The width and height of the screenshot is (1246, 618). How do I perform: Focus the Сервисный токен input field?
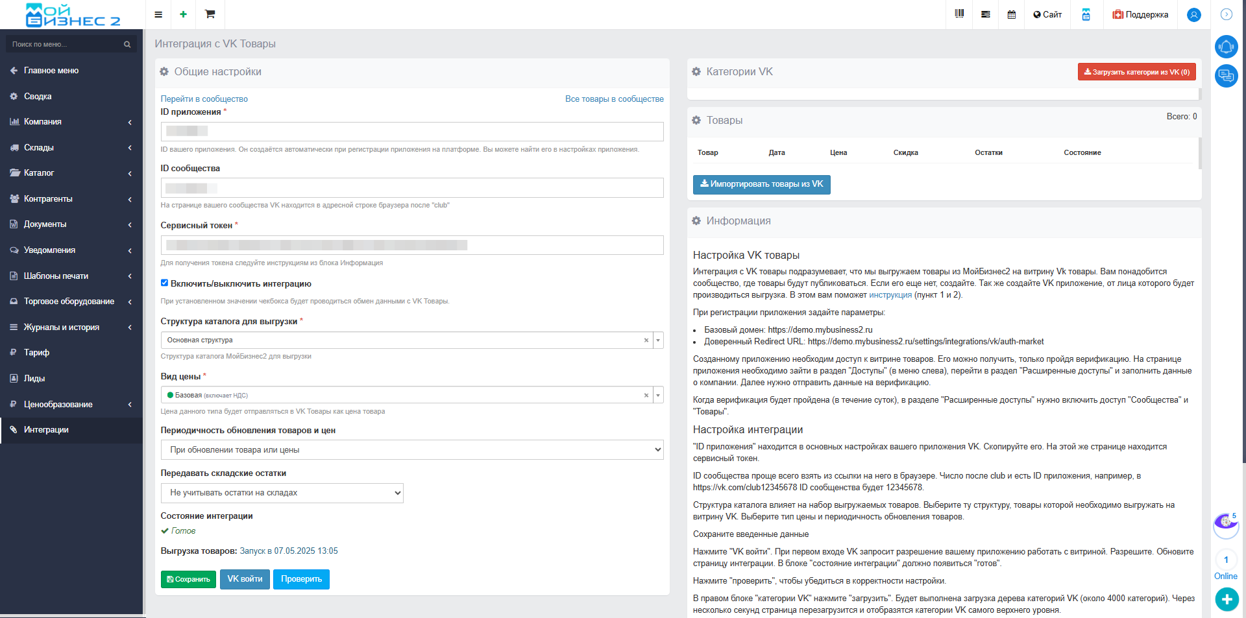pyautogui.click(x=412, y=245)
